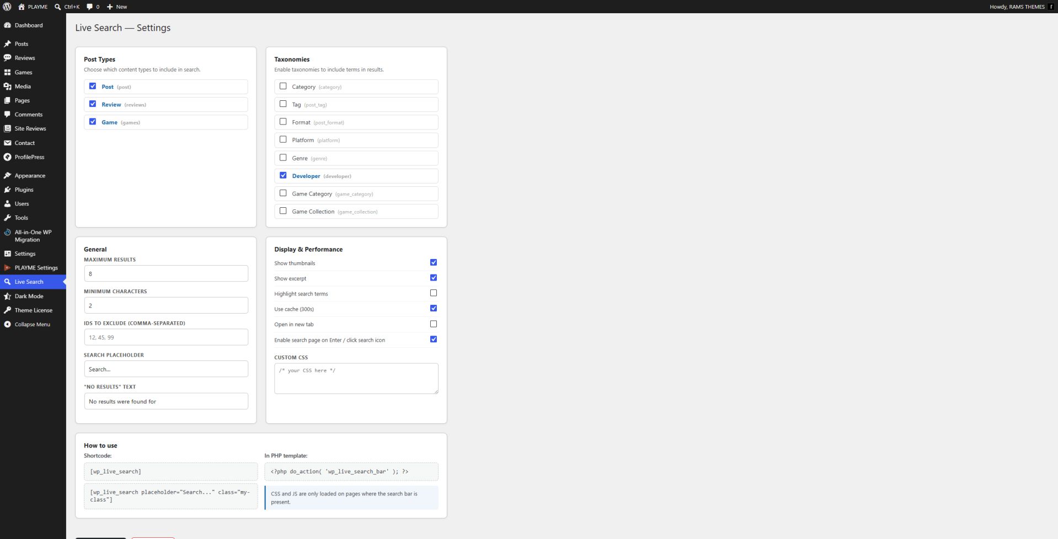Enable Highlight search terms checkbox
The image size is (1058, 539).
pyautogui.click(x=434, y=293)
